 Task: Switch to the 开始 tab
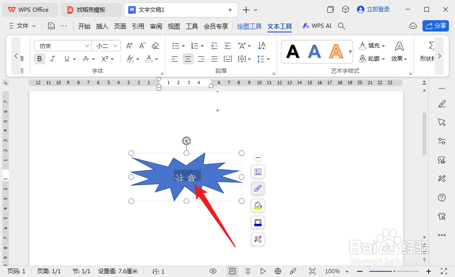(x=84, y=26)
